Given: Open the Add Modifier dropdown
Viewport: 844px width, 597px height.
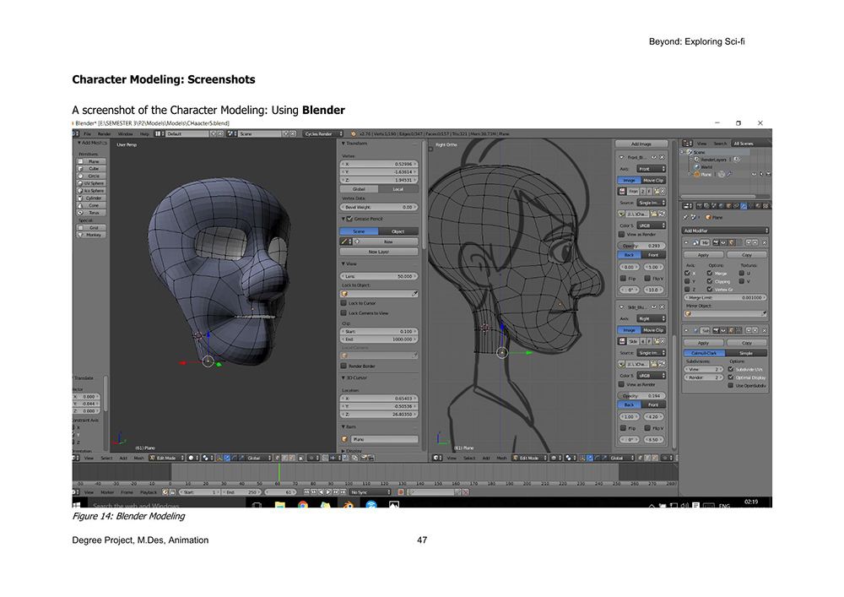Looking at the screenshot, I should click(724, 231).
